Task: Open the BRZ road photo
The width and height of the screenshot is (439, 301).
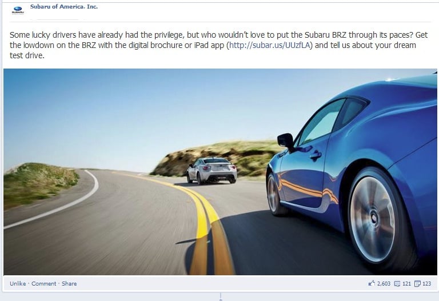Action: tap(220, 172)
